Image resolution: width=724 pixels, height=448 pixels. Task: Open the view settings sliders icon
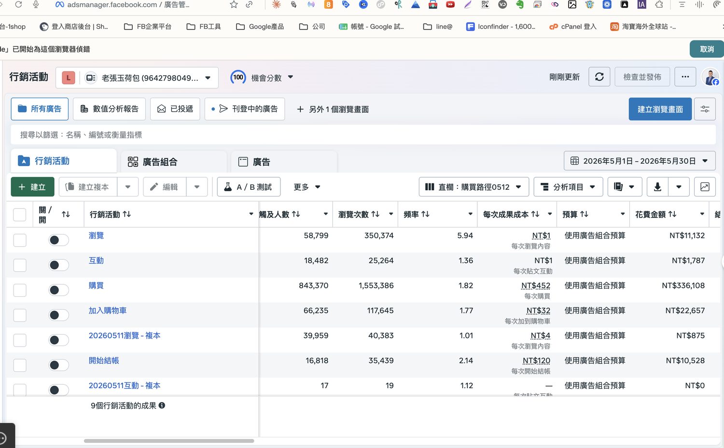(x=705, y=109)
